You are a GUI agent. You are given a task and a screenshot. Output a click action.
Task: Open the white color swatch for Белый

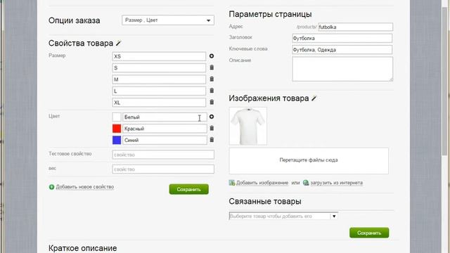(x=117, y=117)
